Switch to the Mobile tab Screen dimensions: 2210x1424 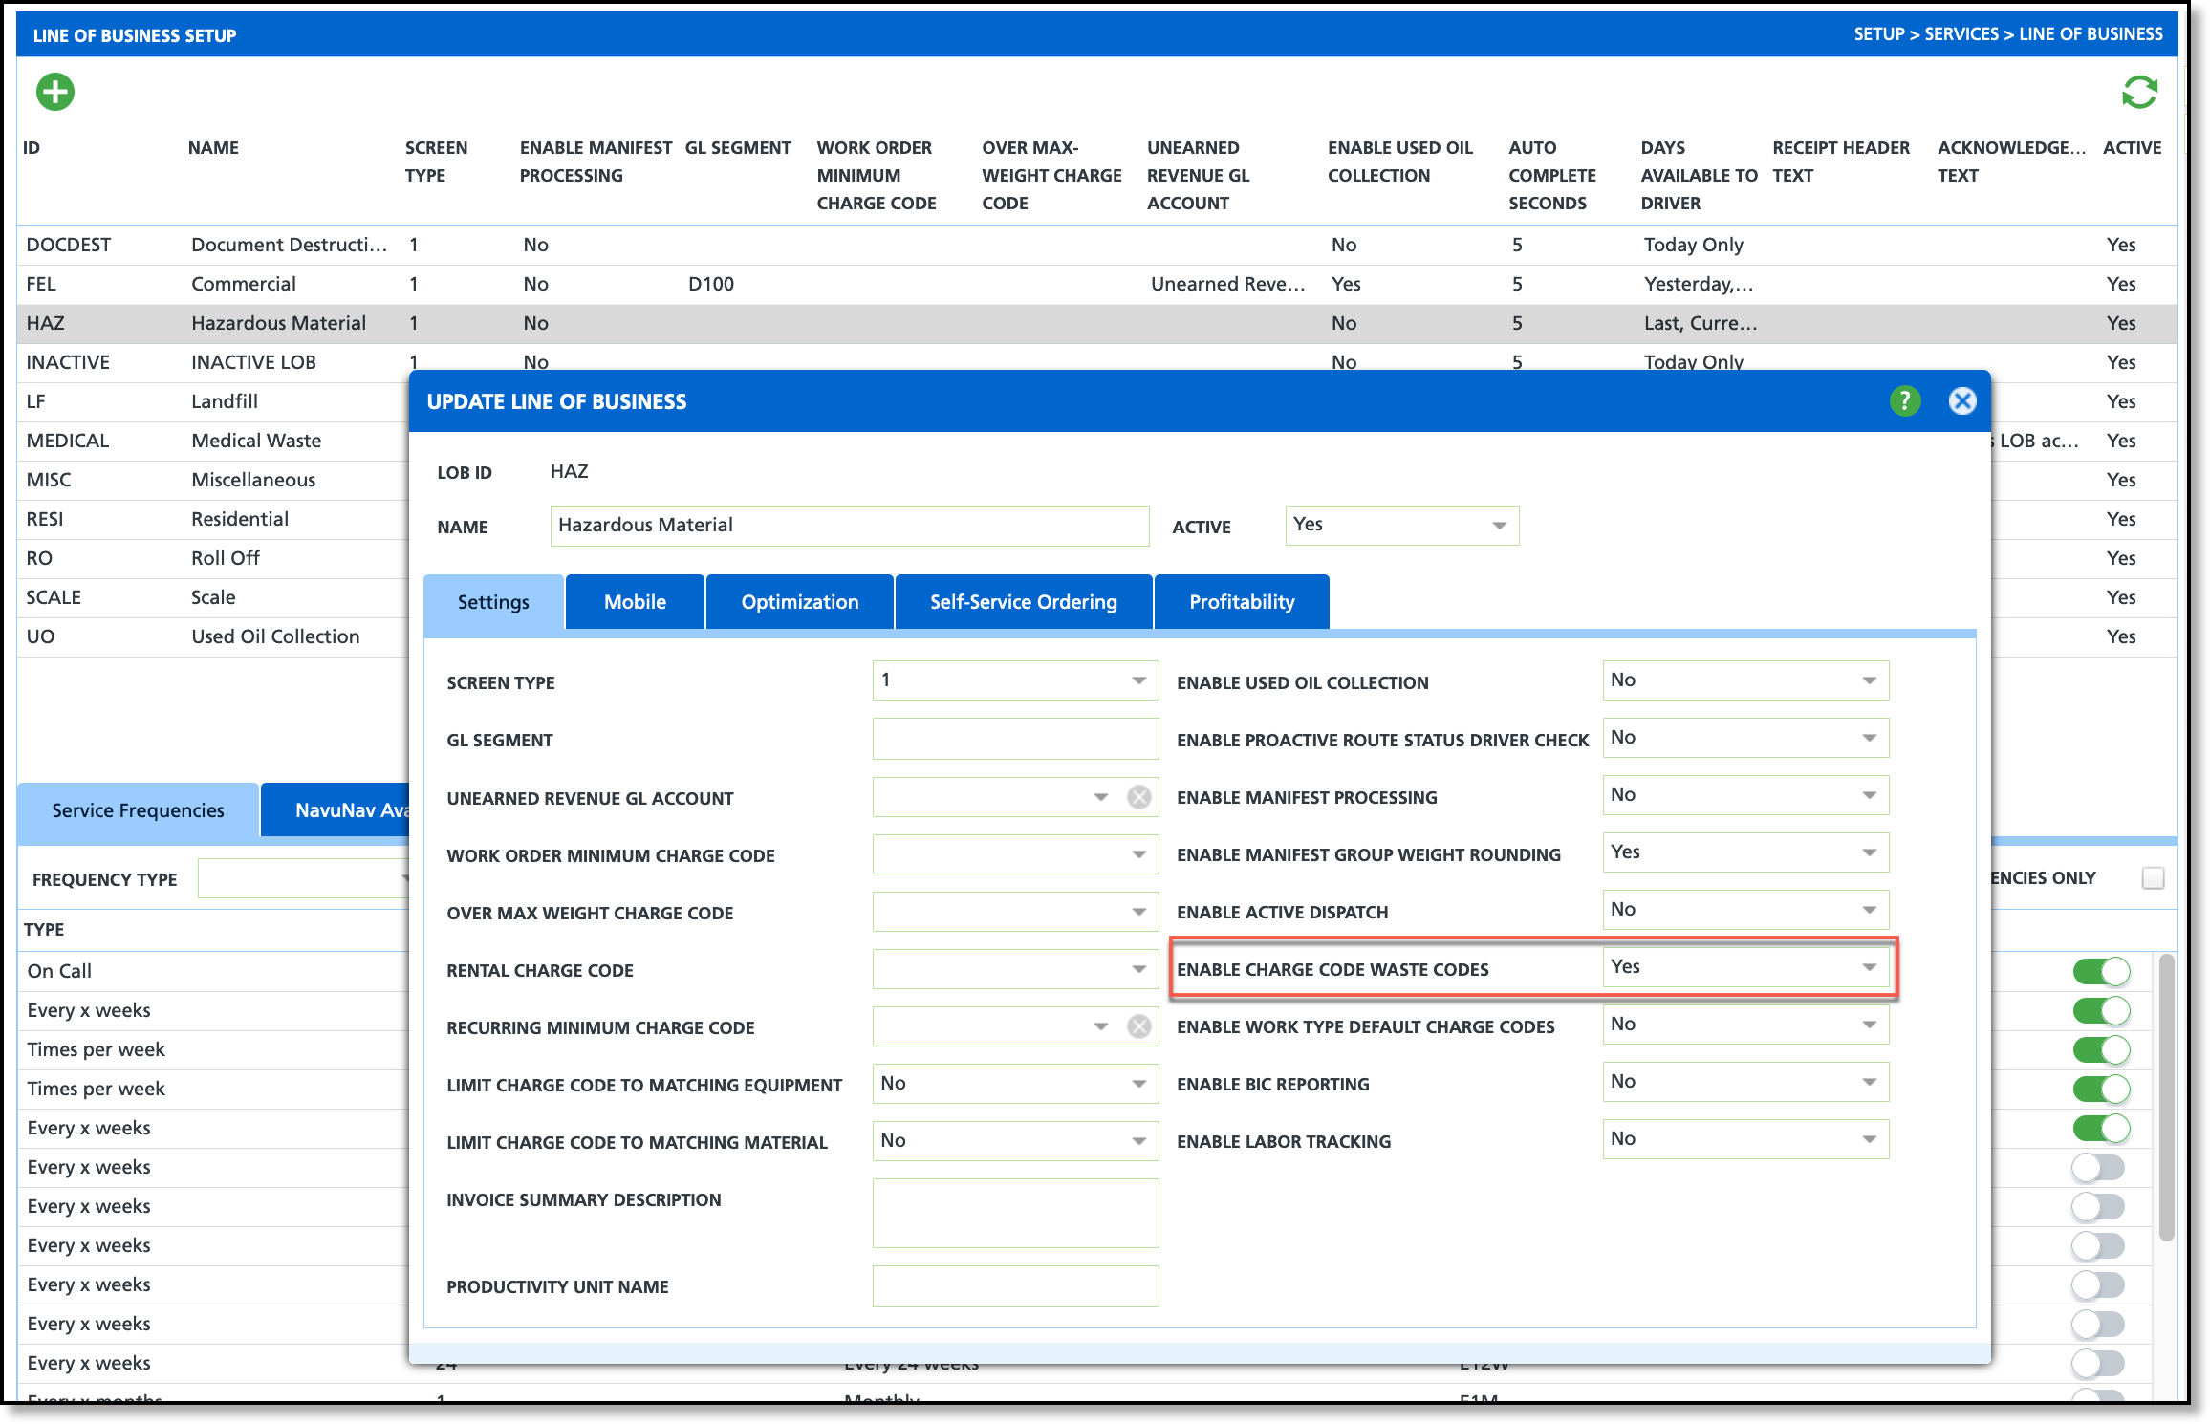635,602
